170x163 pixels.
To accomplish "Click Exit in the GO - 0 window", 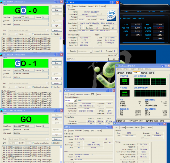I will (x=57, y=26).
